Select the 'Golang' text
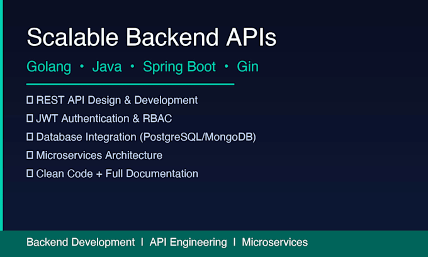The image size is (428, 257). 49,67
